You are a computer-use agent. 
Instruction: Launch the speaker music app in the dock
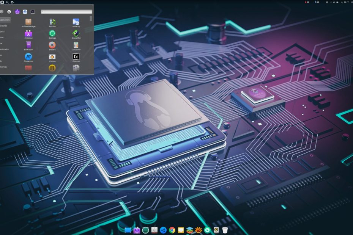tap(216, 230)
